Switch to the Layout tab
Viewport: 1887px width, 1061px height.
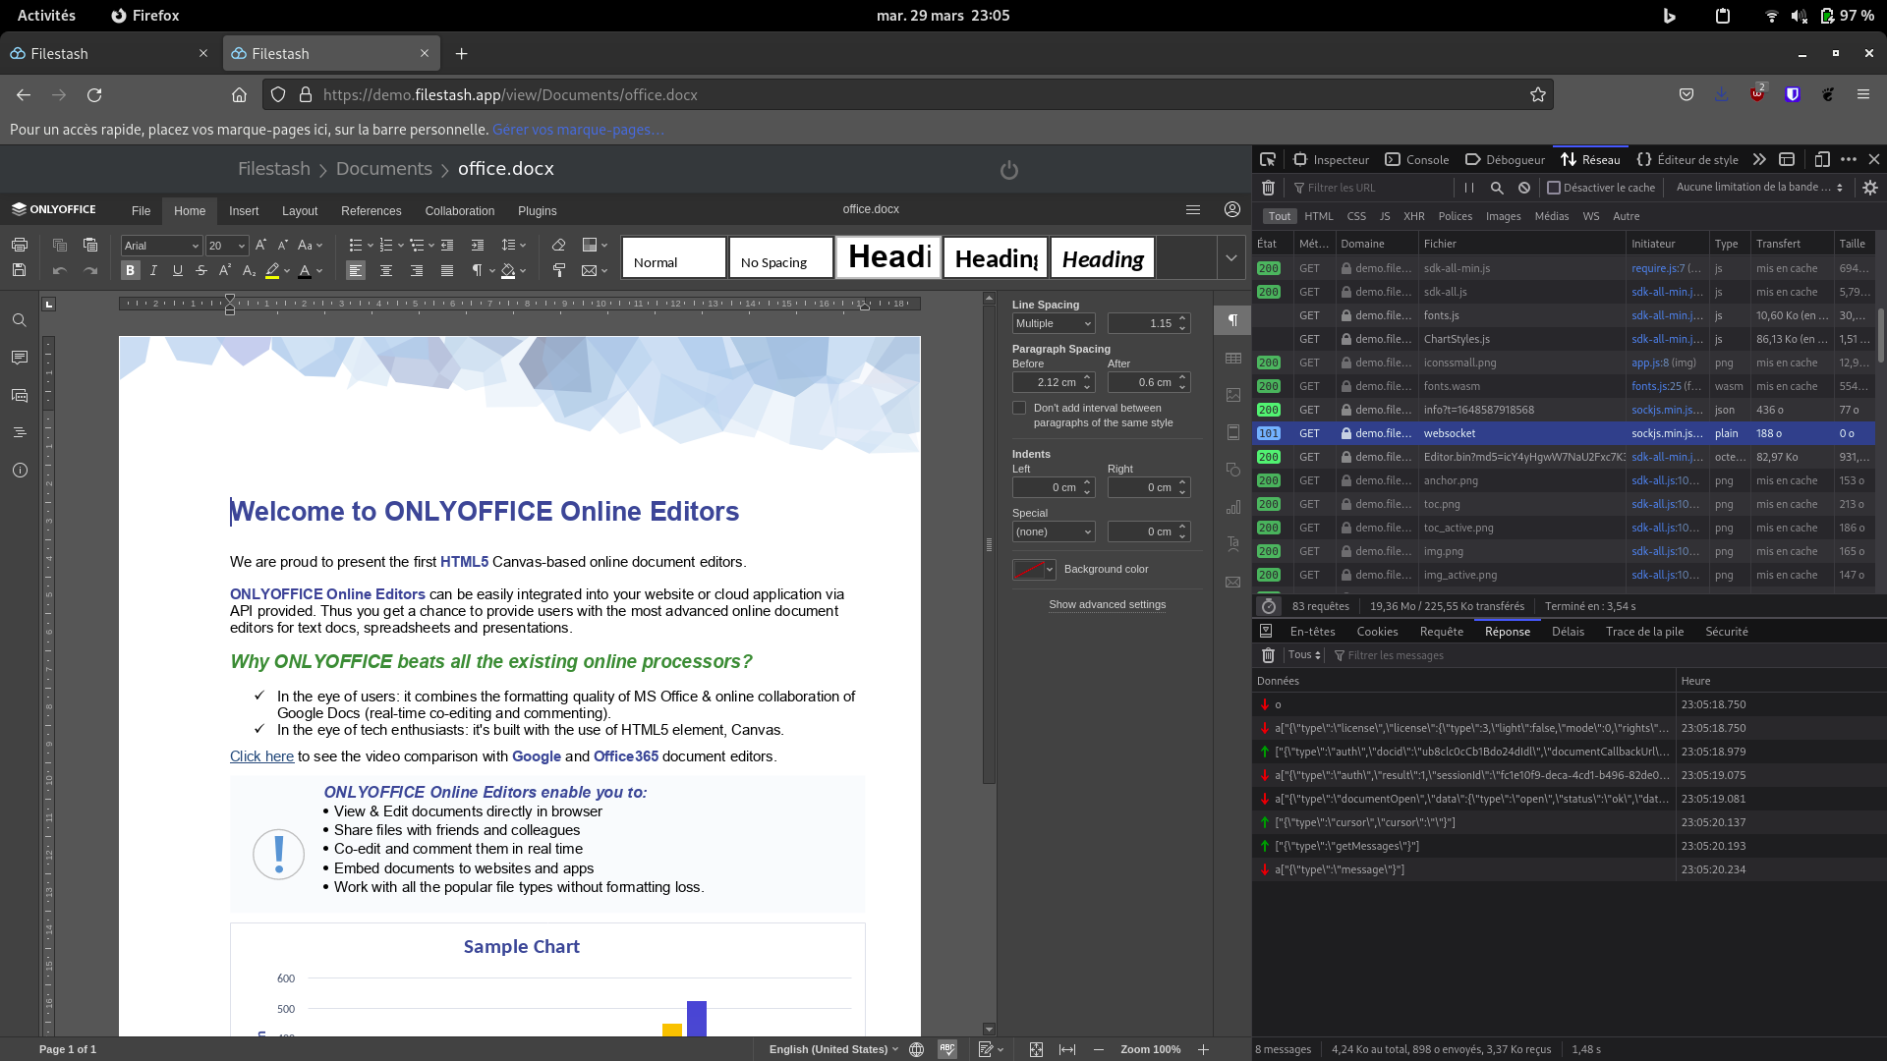(x=300, y=211)
